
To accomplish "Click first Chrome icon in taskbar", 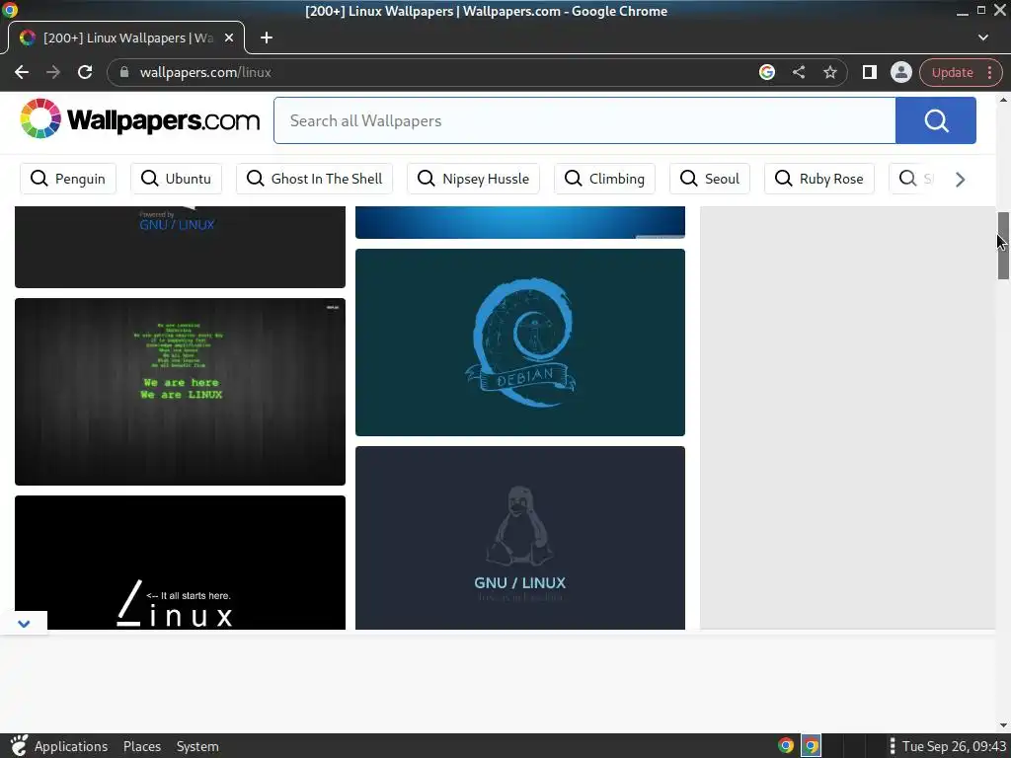I will tap(785, 746).
